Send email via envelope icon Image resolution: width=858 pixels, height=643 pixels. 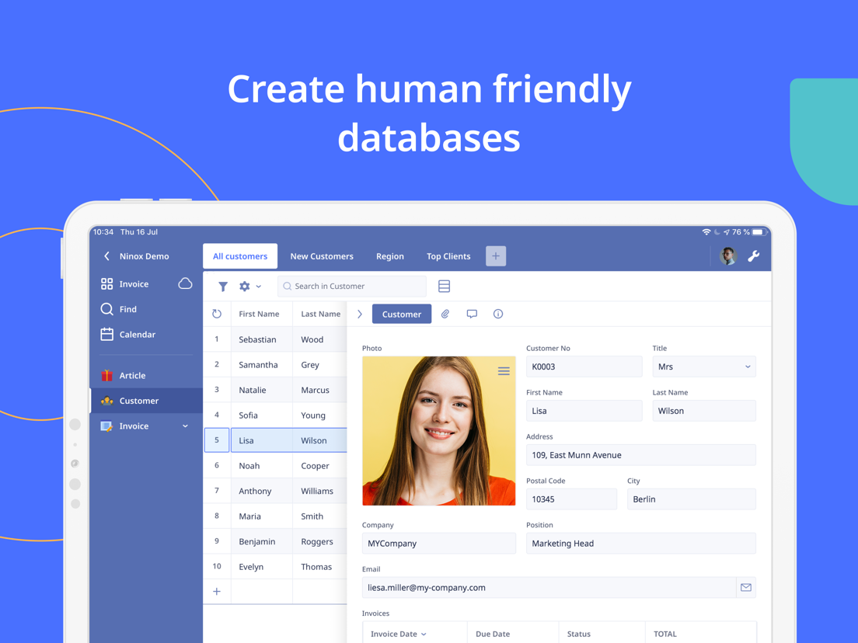click(x=746, y=587)
